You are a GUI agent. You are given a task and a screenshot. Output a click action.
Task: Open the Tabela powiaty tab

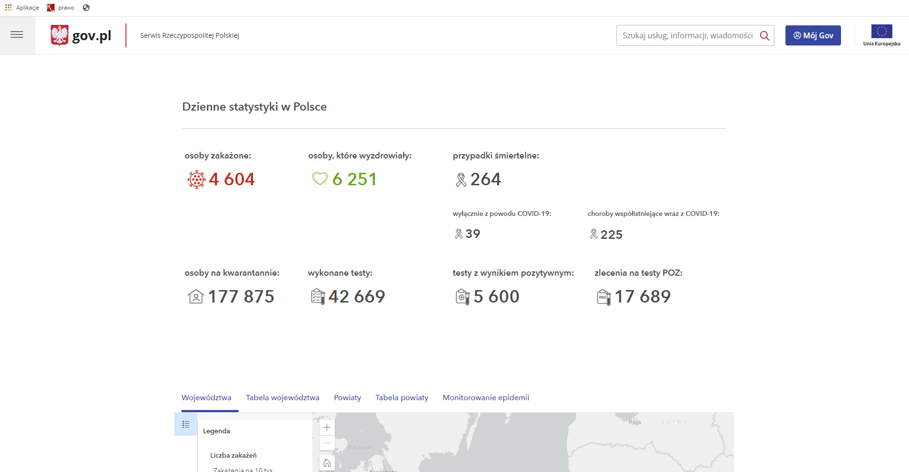402,398
